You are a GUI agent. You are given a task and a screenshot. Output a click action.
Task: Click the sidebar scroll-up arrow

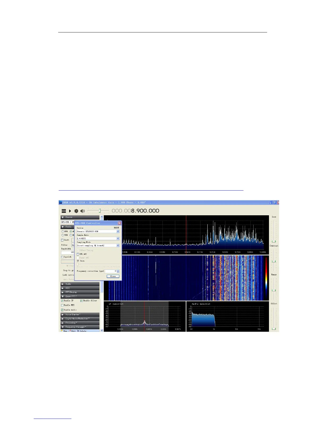pyautogui.click(x=102, y=217)
